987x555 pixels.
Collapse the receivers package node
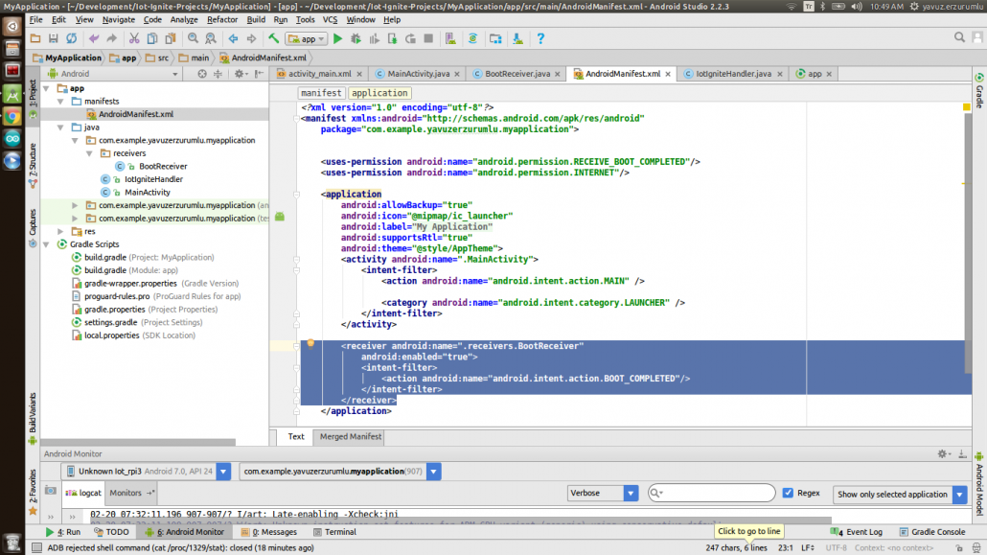(x=89, y=153)
